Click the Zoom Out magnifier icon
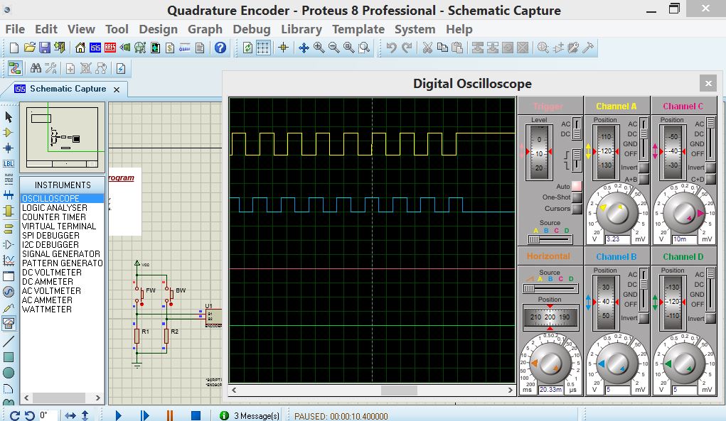726x421 pixels. (333, 48)
